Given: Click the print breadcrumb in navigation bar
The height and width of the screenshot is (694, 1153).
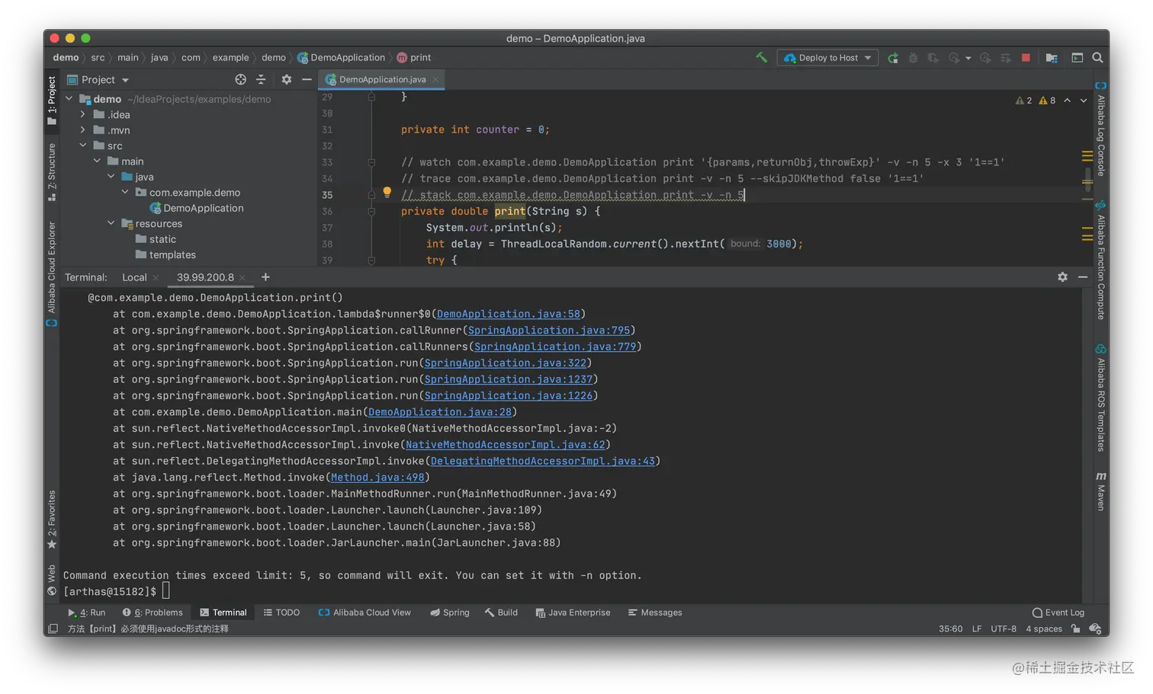Looking at the screenshot, I should 414,58.
